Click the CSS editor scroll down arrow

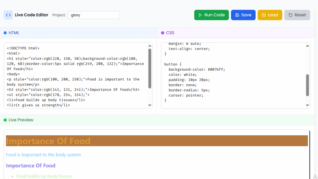click(x=307, y=105)
